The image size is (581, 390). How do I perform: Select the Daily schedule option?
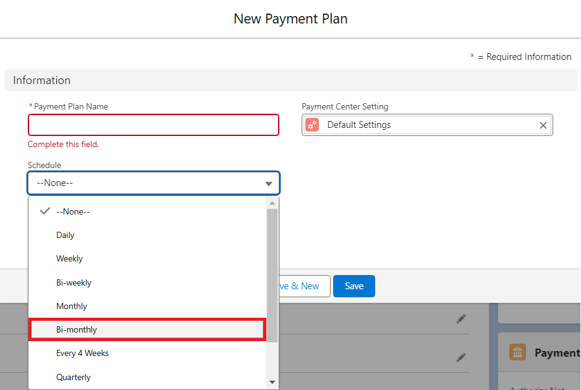[66, 235]
